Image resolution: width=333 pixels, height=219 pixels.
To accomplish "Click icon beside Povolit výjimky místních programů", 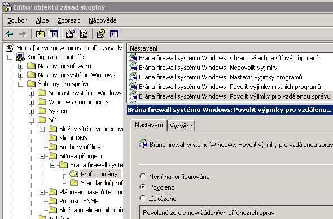I will (x=133, y=87).
